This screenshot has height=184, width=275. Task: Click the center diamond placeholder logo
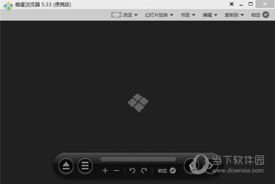(x=138, y=103)
